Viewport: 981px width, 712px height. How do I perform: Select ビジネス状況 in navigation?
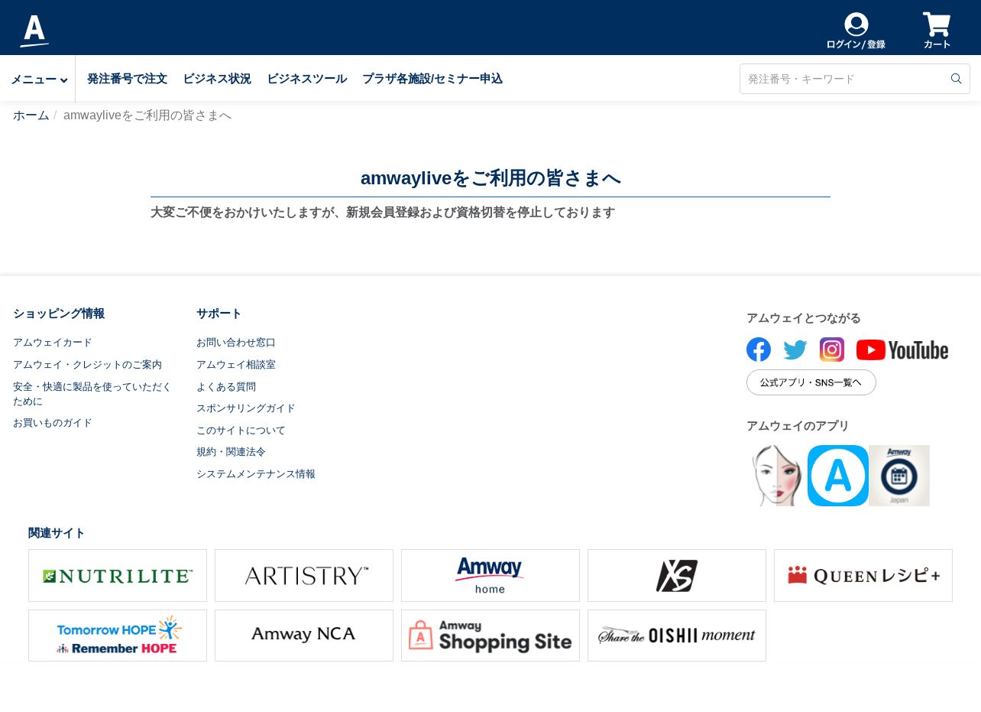[x=217, y=79]
